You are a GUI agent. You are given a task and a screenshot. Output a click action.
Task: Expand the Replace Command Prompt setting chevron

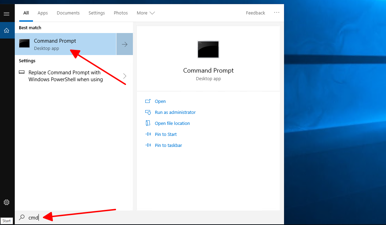pyautogui.click(x=125, y=76)
